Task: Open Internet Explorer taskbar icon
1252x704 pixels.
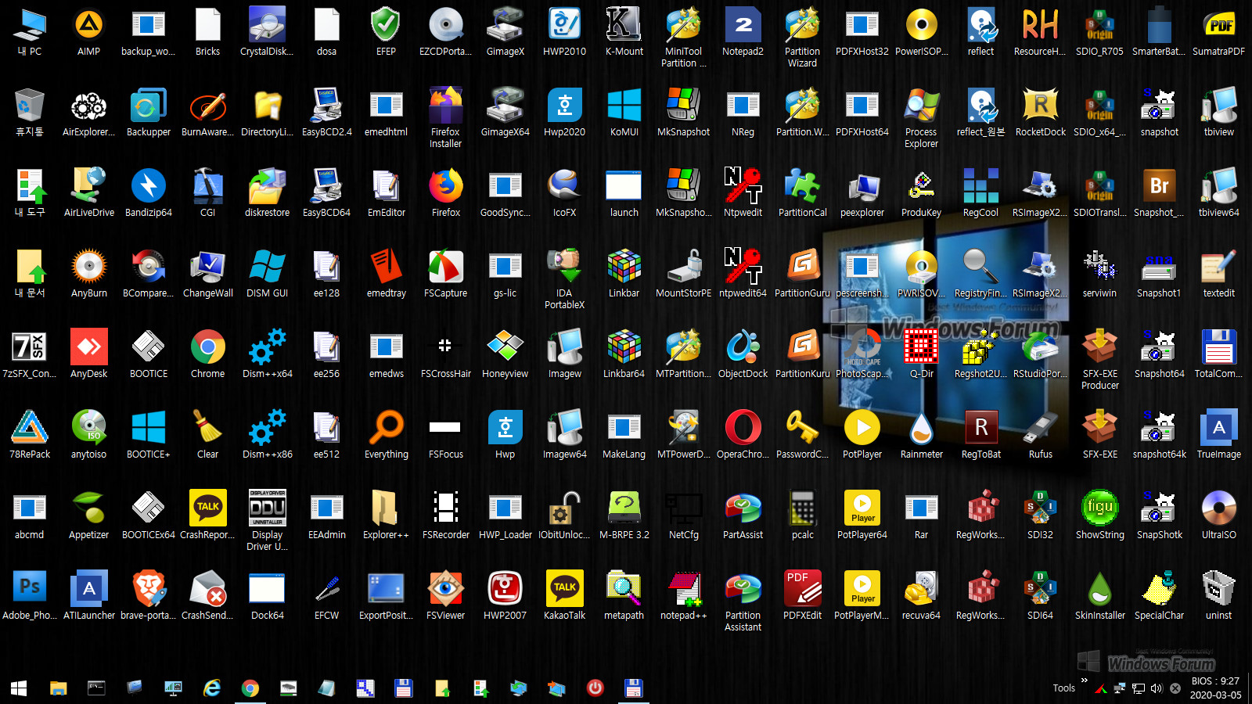Action: coord(212,688)
